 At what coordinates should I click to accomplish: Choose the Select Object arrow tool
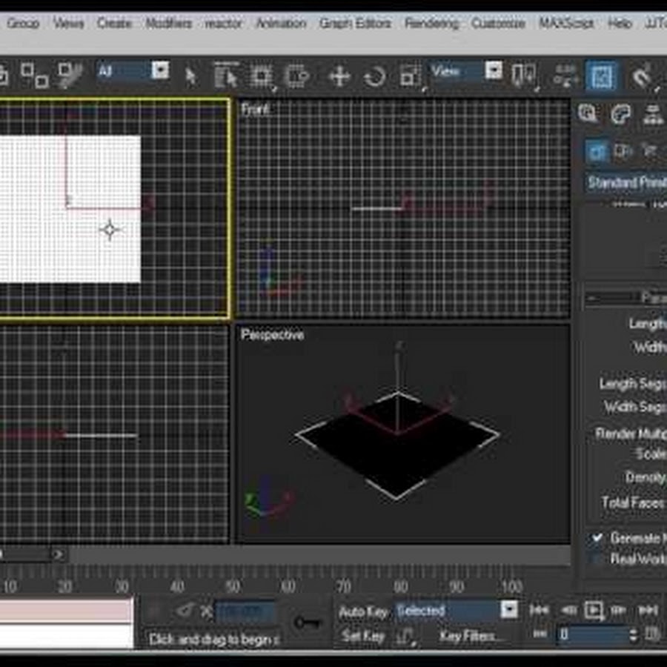coord(190,76)
